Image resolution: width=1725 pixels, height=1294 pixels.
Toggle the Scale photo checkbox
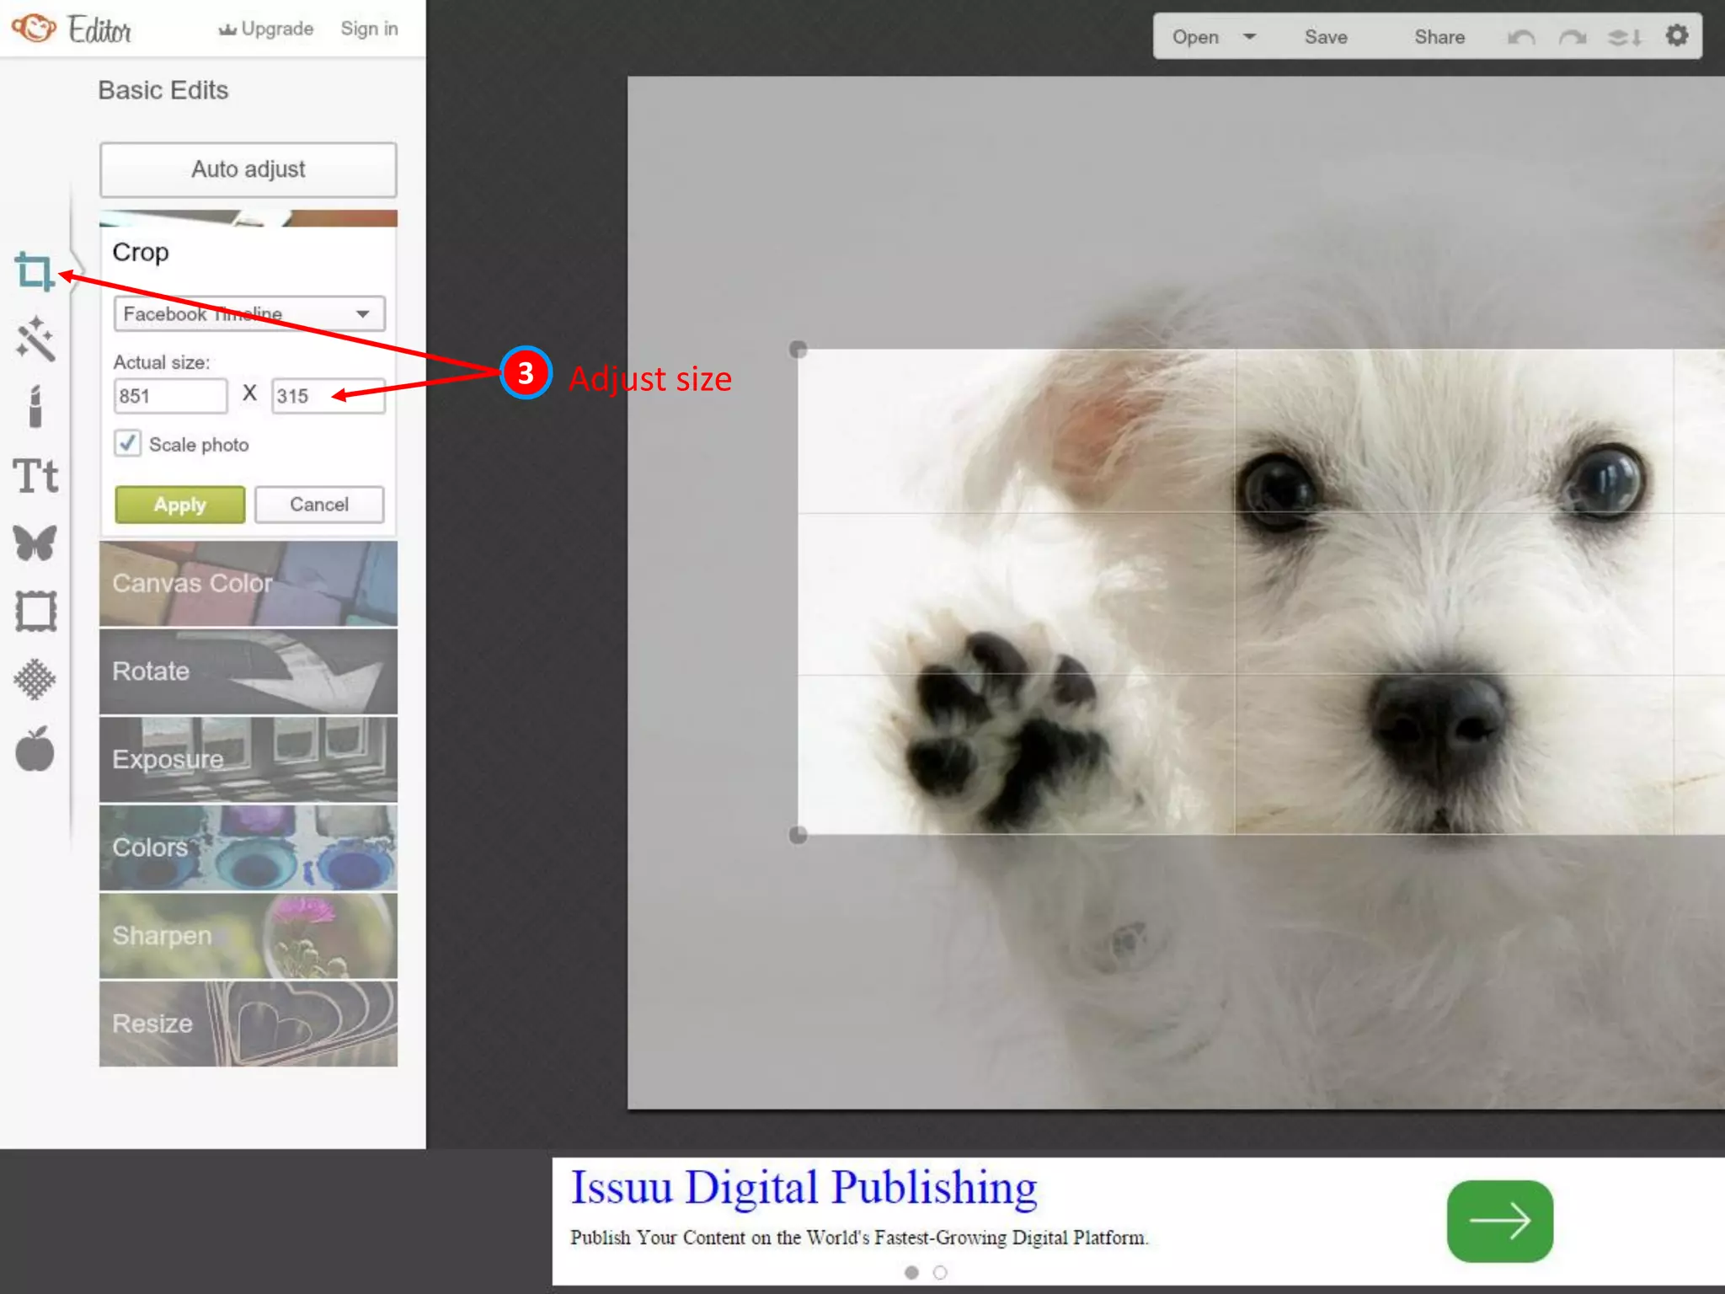tap(127, 443)
